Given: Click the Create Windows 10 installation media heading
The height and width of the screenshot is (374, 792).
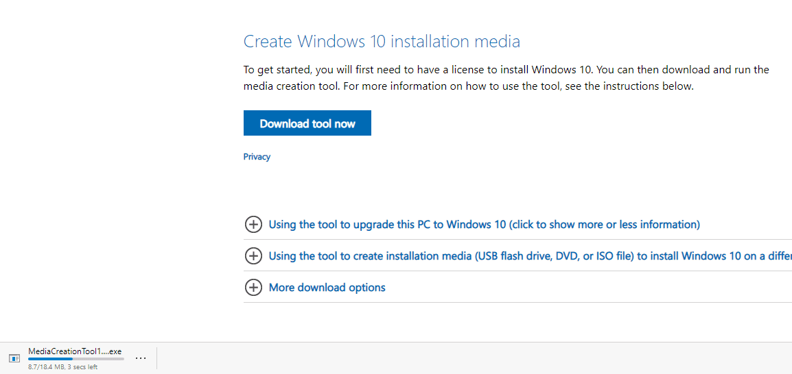Looking at the screenshot, I should coord(382,41).
